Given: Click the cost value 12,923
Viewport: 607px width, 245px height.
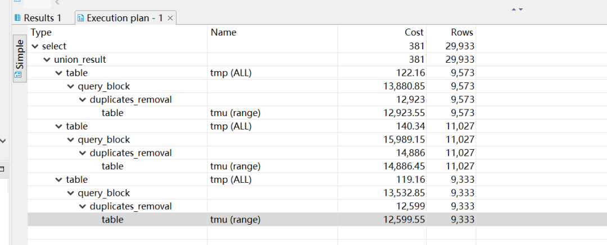Looking at the screenshot, I should pos(411,99).
